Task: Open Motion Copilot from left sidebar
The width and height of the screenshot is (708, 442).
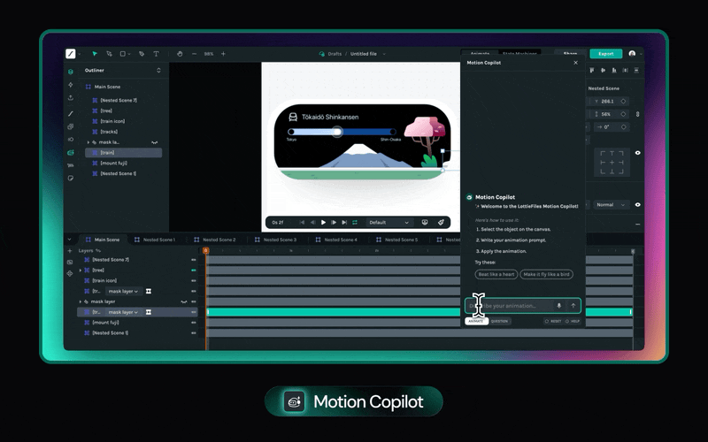Action: tap(71, 152)
